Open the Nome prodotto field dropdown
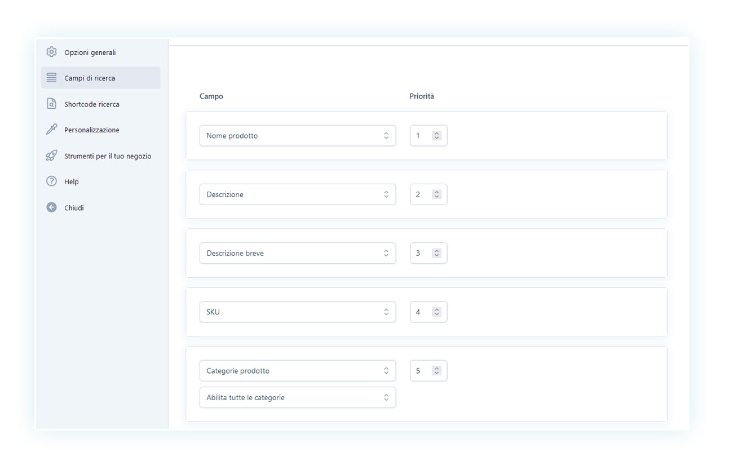This screenshot has height=470, width=733. (x=298, y=135)
